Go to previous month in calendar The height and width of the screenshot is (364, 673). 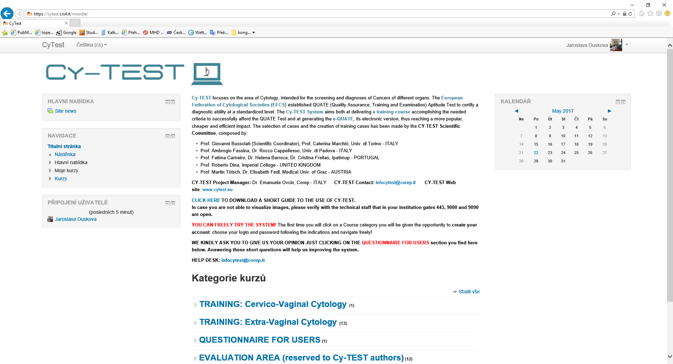click(516, 111)
